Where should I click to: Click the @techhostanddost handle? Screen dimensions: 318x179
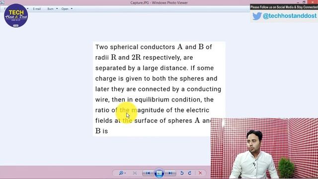click(x=290, y=16)
